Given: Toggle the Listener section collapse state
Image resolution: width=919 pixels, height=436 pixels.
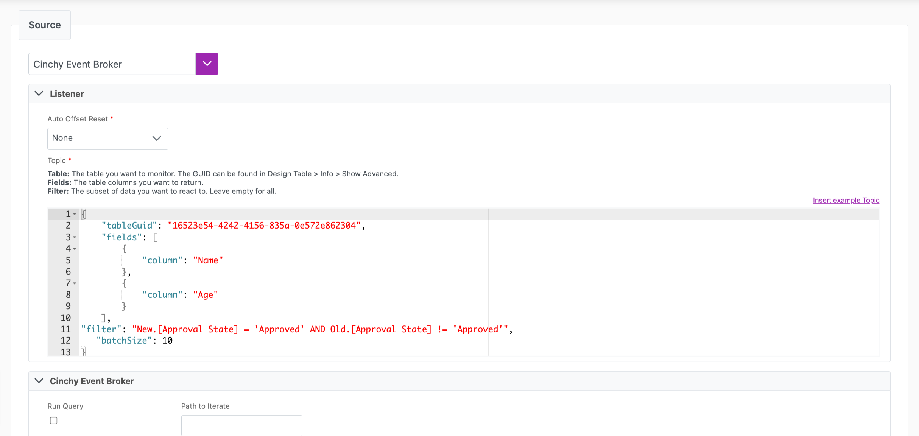Looking at the screenshot, I should [39, 94].
